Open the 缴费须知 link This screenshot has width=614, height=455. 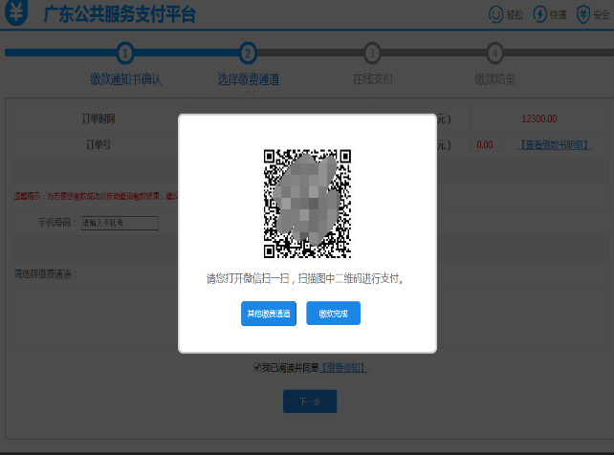343,368
